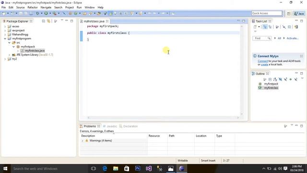
Task: Open dropdown next to New toolbar button
Action: (x=8, y=13)
